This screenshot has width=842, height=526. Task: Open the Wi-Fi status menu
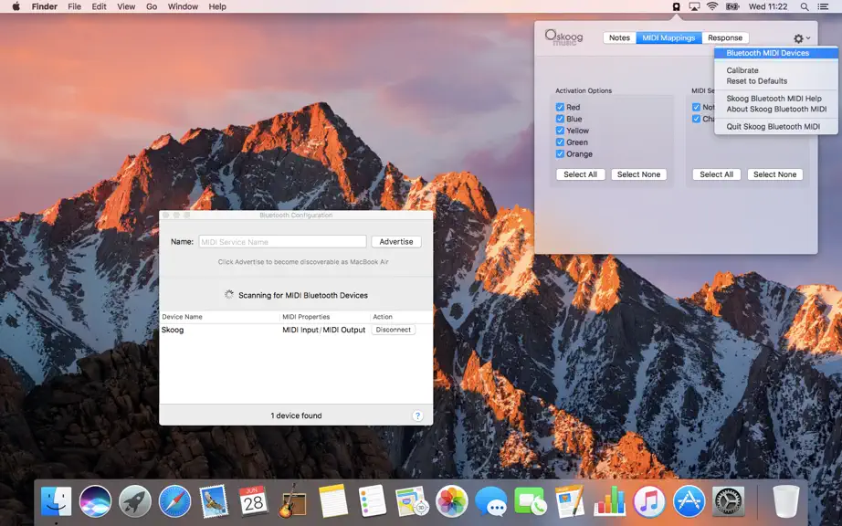pyautogui.click(x=712, y=6)
